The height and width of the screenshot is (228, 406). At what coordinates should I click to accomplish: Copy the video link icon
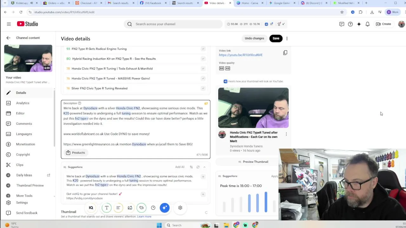tap(285, 53)
